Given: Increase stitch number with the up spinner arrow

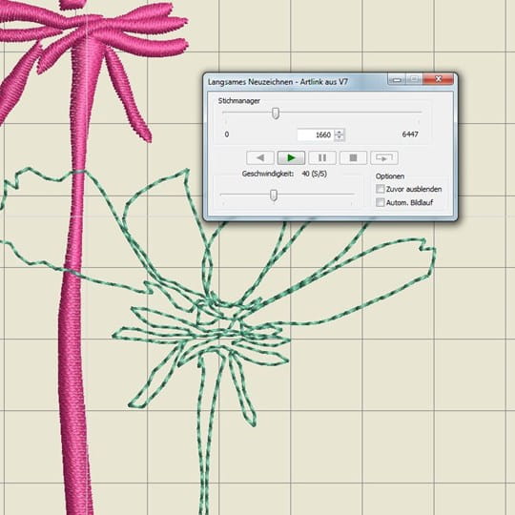Looking at the screenshot, I should pyautogui.click(x=340, y=132).
